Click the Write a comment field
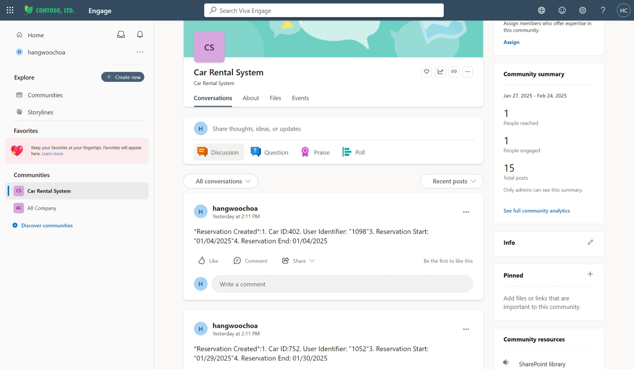The image size is (634, 369). coord(342,284)
